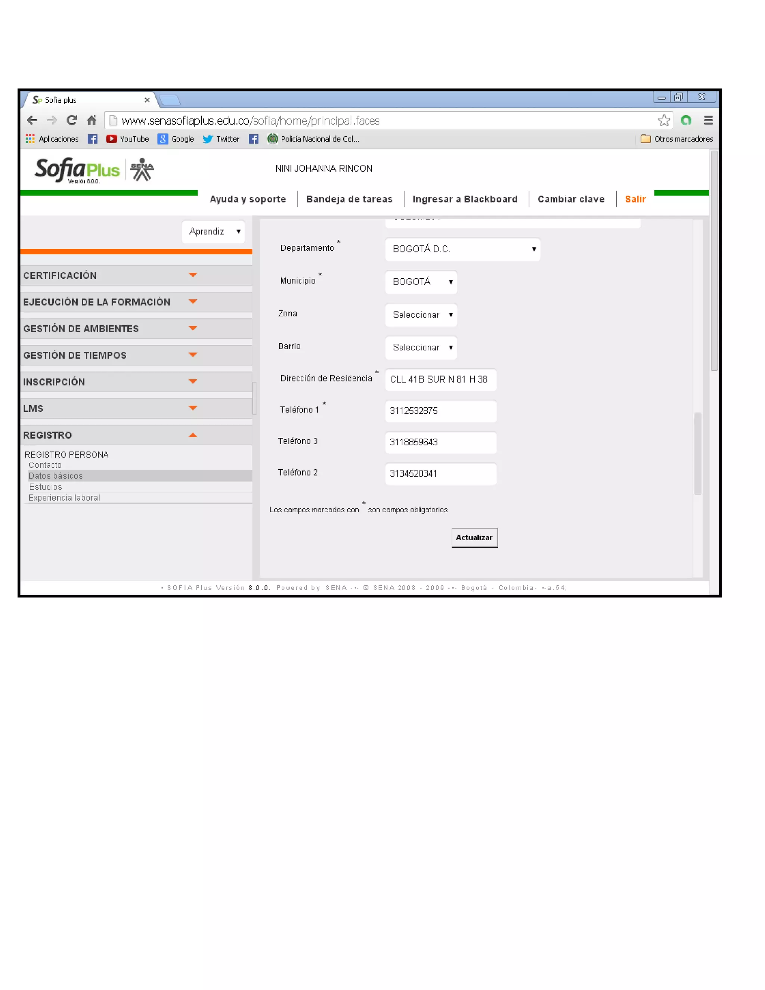Open Aplicaciones apps grid icon
The width and height of the screenshot is (765, 990).
pos(30,139)
